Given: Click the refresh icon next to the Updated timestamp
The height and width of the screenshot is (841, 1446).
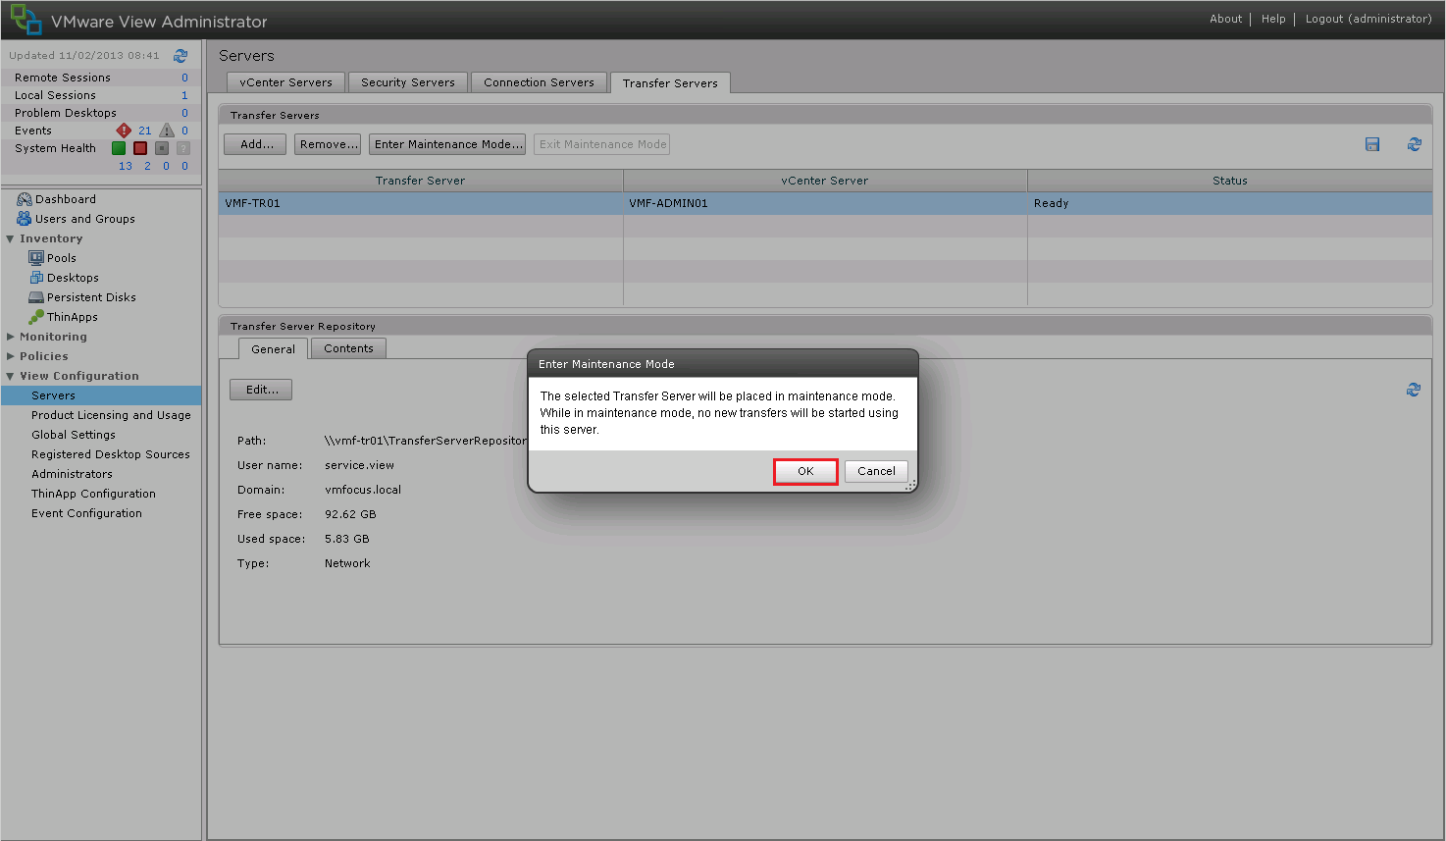Looking at the screenshot, I should [x=181, y=56].
